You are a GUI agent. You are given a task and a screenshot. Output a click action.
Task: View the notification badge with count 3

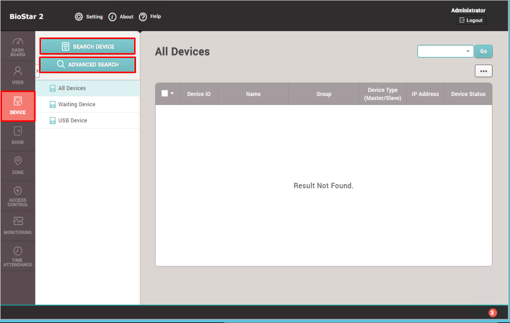(x=492, y=313)
